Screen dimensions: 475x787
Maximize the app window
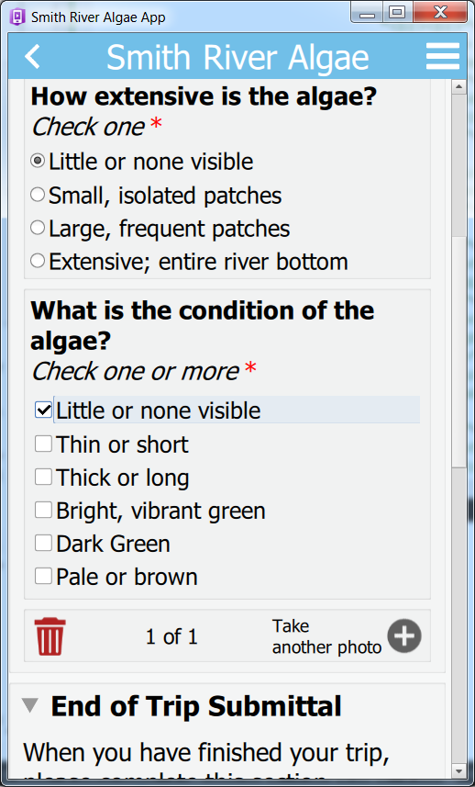[x=397, y=12]
